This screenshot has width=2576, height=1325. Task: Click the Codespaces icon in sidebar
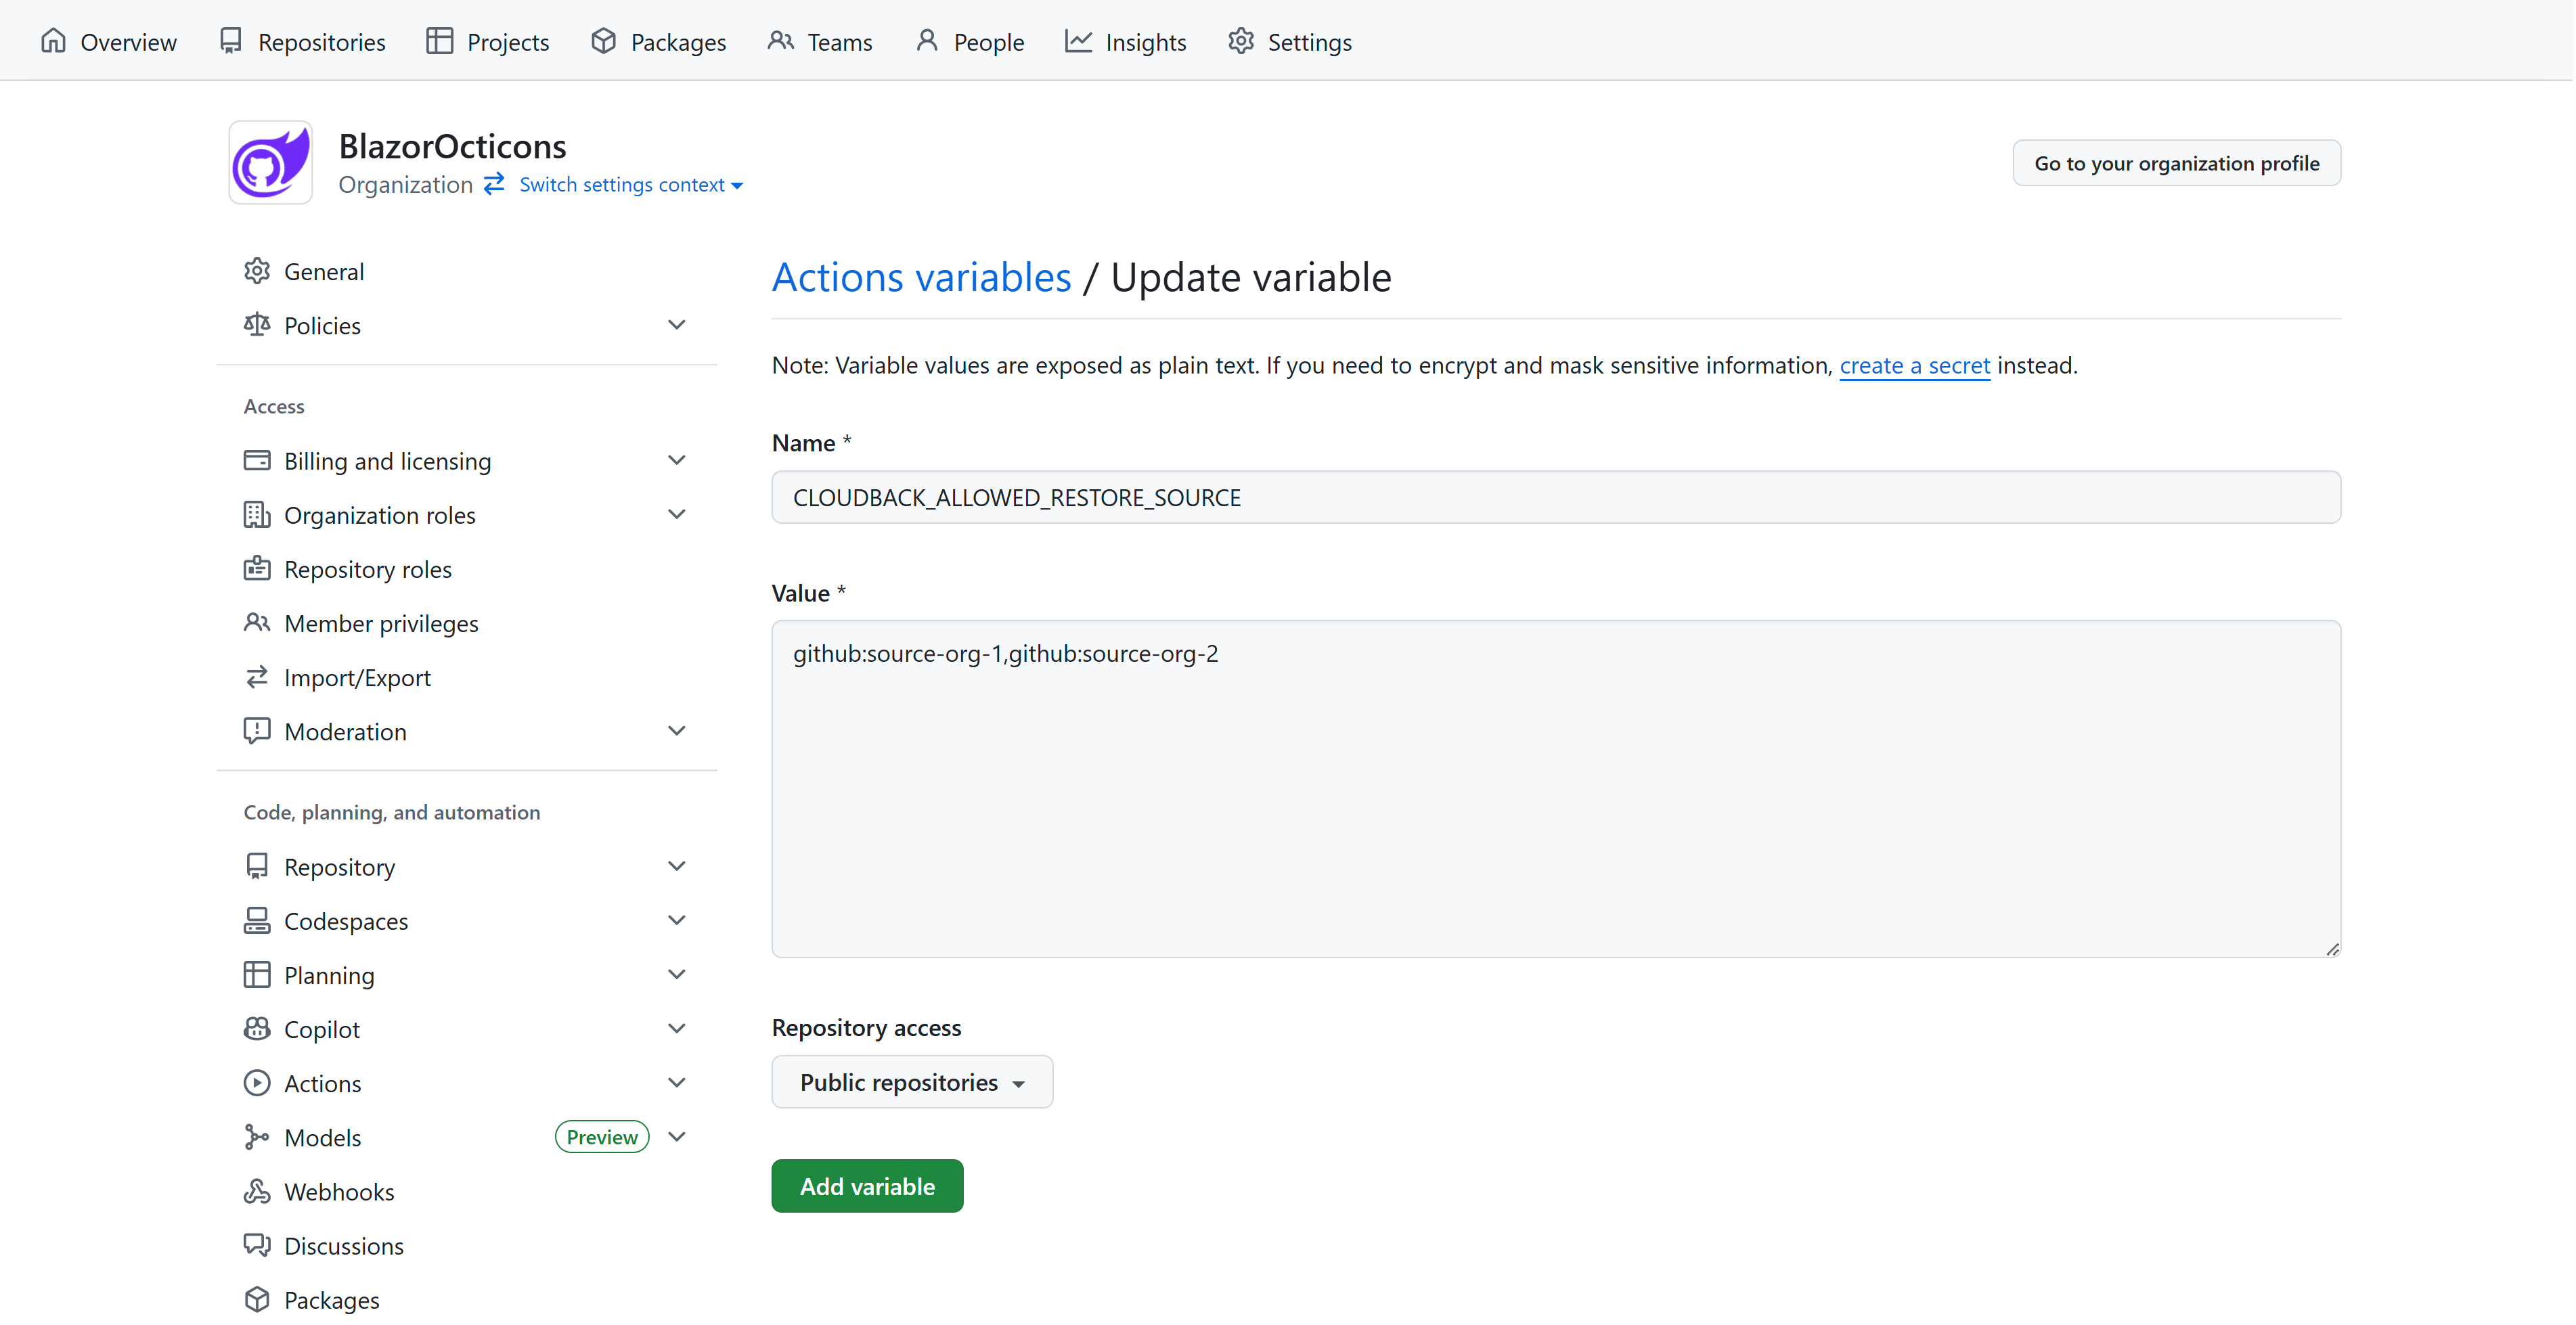pyautogui.click(x=257, y=920)
